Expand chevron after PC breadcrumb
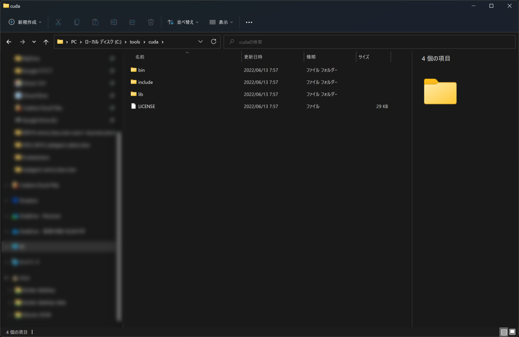The image size is (519, 337). coord(81,42)
